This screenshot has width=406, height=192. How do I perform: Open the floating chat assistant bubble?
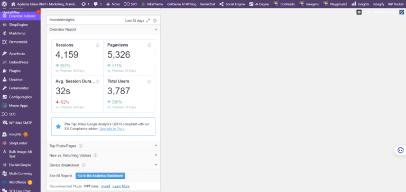[x=400, y=150]
